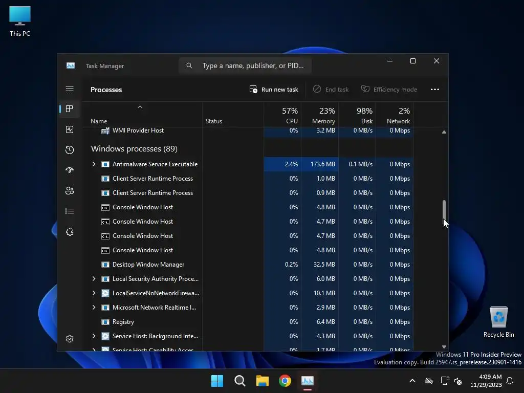Screen dimensions: 524x393
Task: Click the scroll down arrow of process list
Action: (444, 347)
